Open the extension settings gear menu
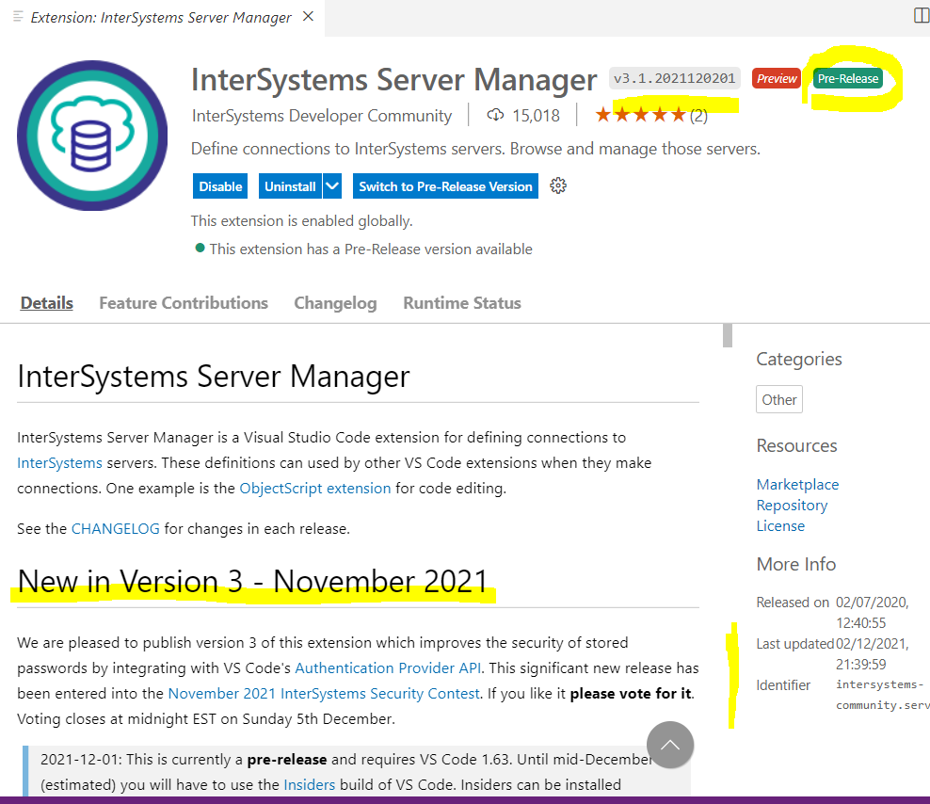The width and height of the screenshot is (930, 804). 558,185
